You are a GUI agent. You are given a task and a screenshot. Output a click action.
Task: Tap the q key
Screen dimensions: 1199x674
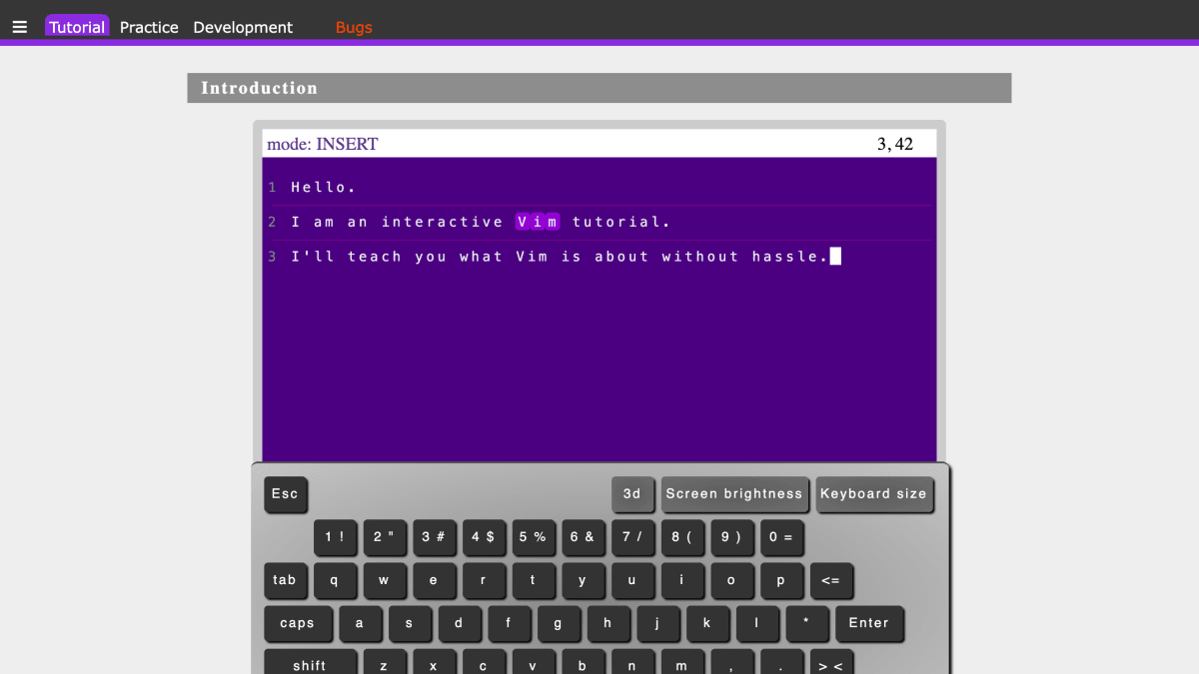click(335, 580)
